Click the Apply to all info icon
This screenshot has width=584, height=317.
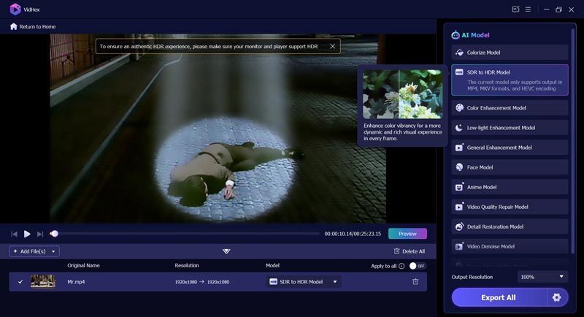pos(401,266)
